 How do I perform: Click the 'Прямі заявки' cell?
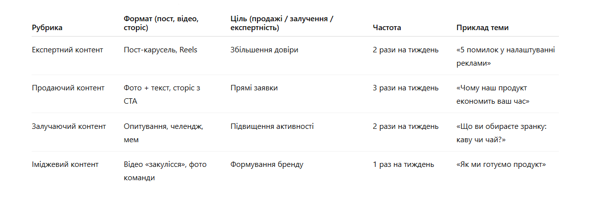point(254,88)
